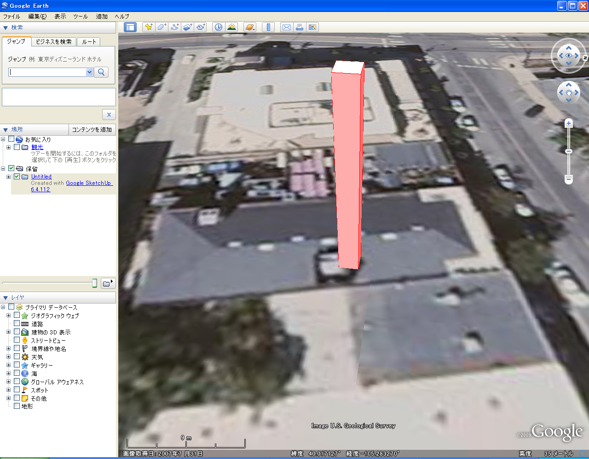Switch to the ルート tab
This screenshot has height=459, width=589.
coord(89,42)
